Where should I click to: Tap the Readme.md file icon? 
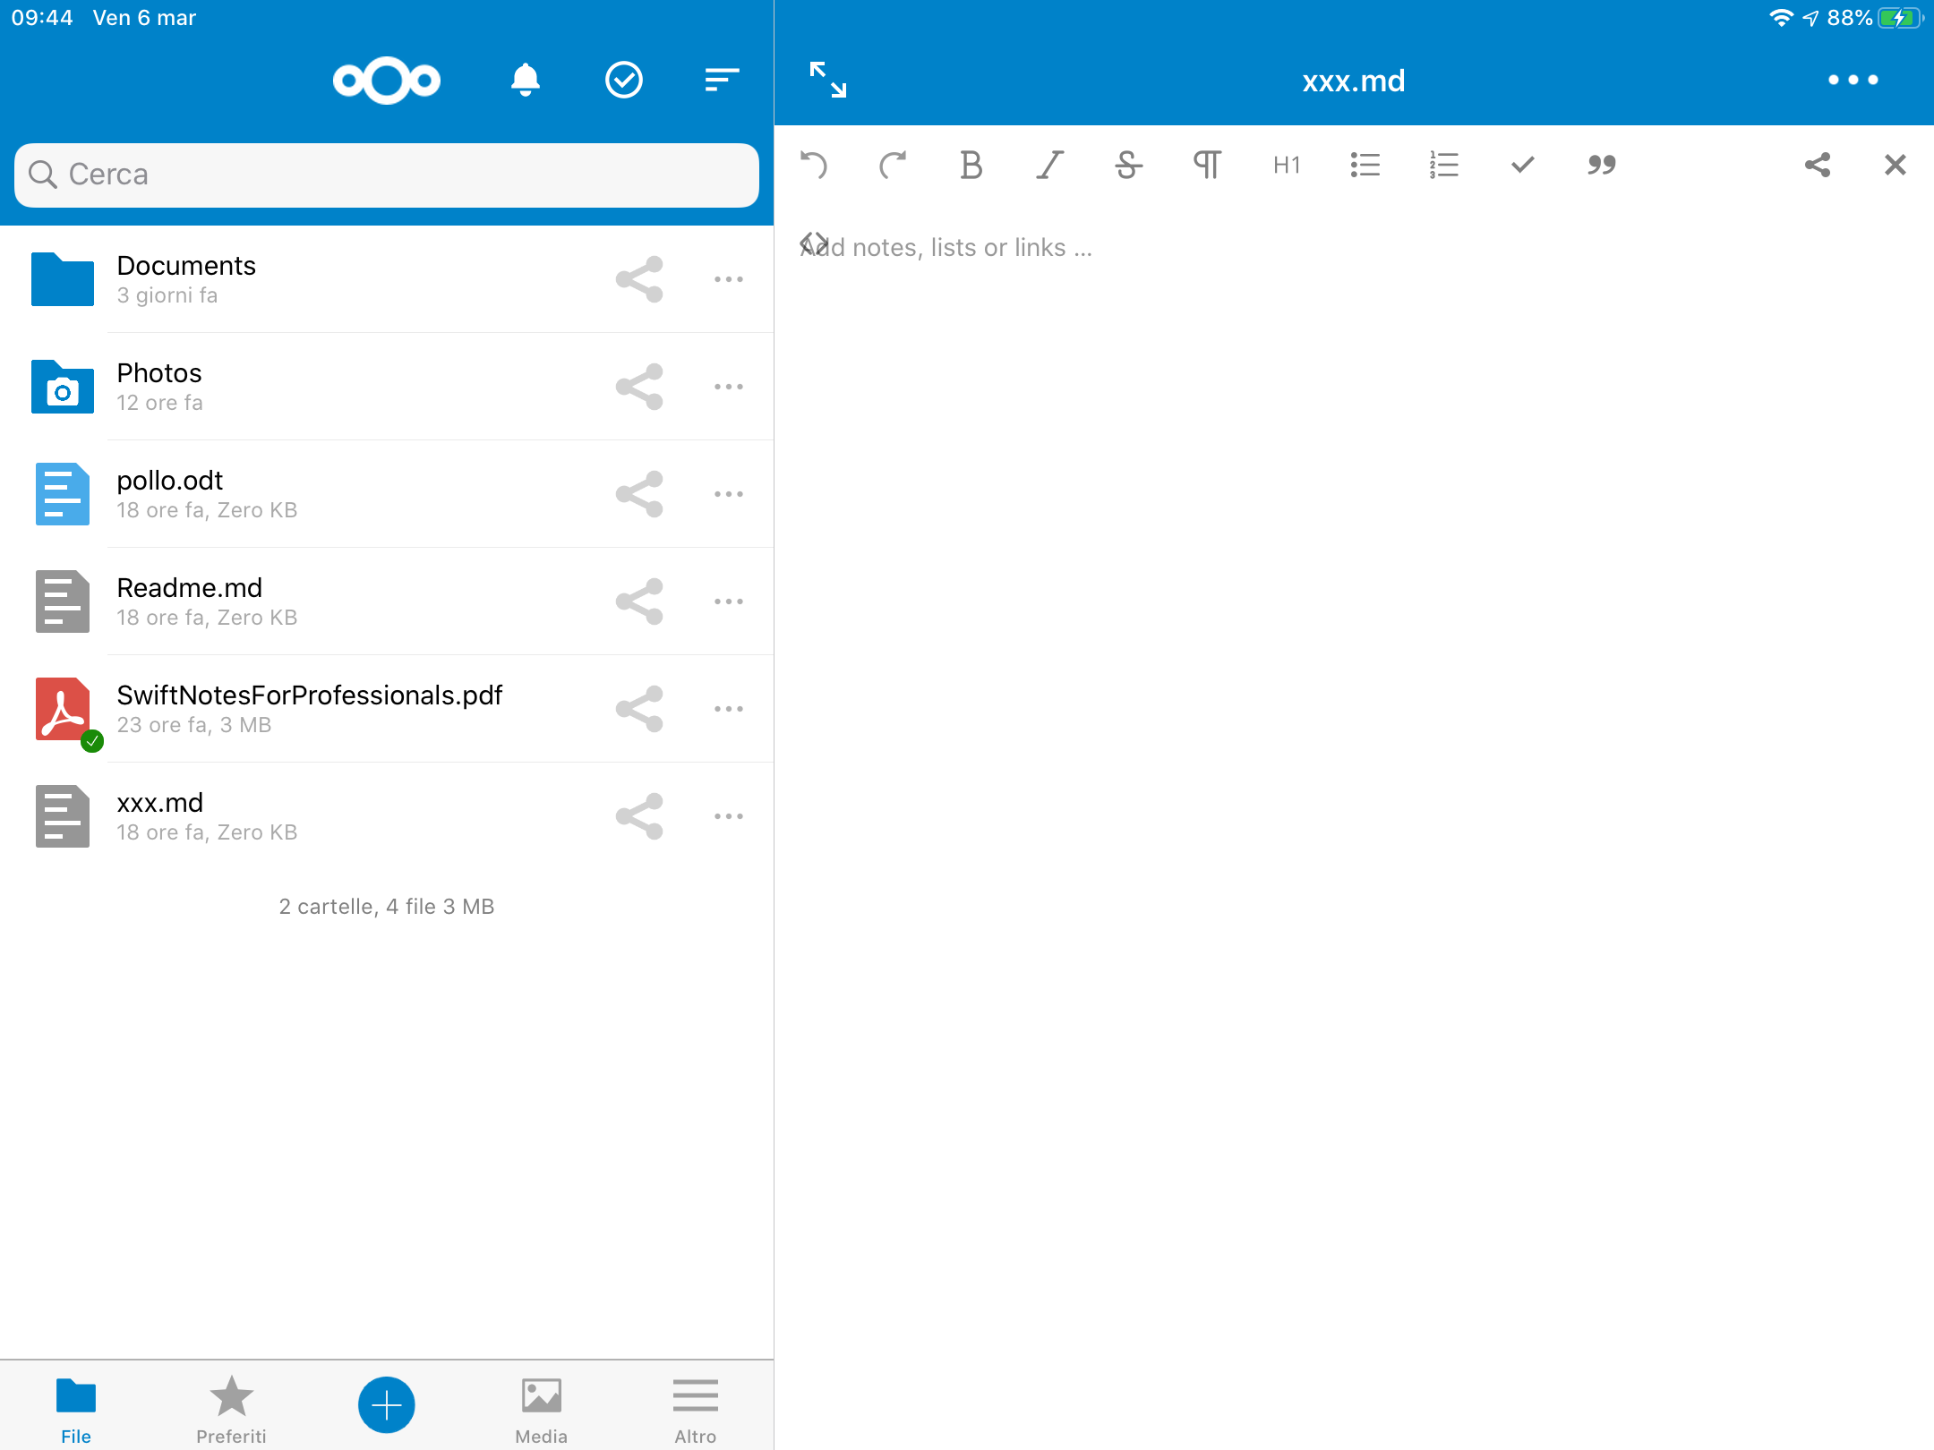coord(63,601)
